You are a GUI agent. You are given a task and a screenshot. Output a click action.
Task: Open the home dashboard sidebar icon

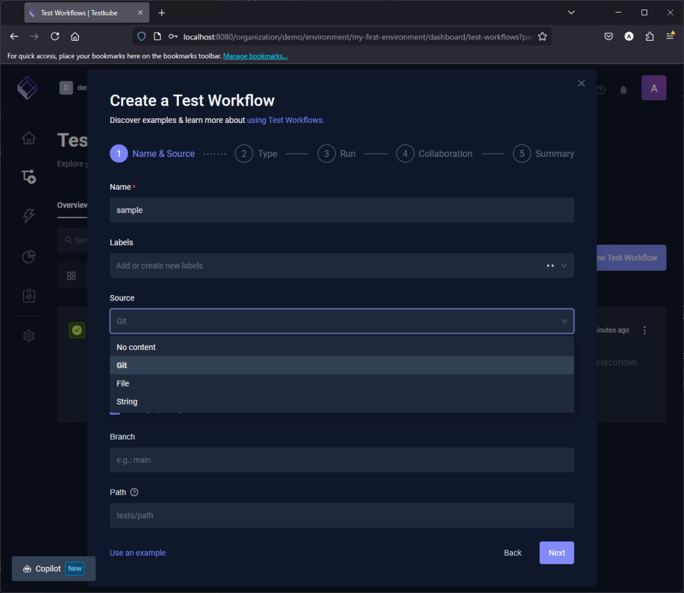coord(29,138)
